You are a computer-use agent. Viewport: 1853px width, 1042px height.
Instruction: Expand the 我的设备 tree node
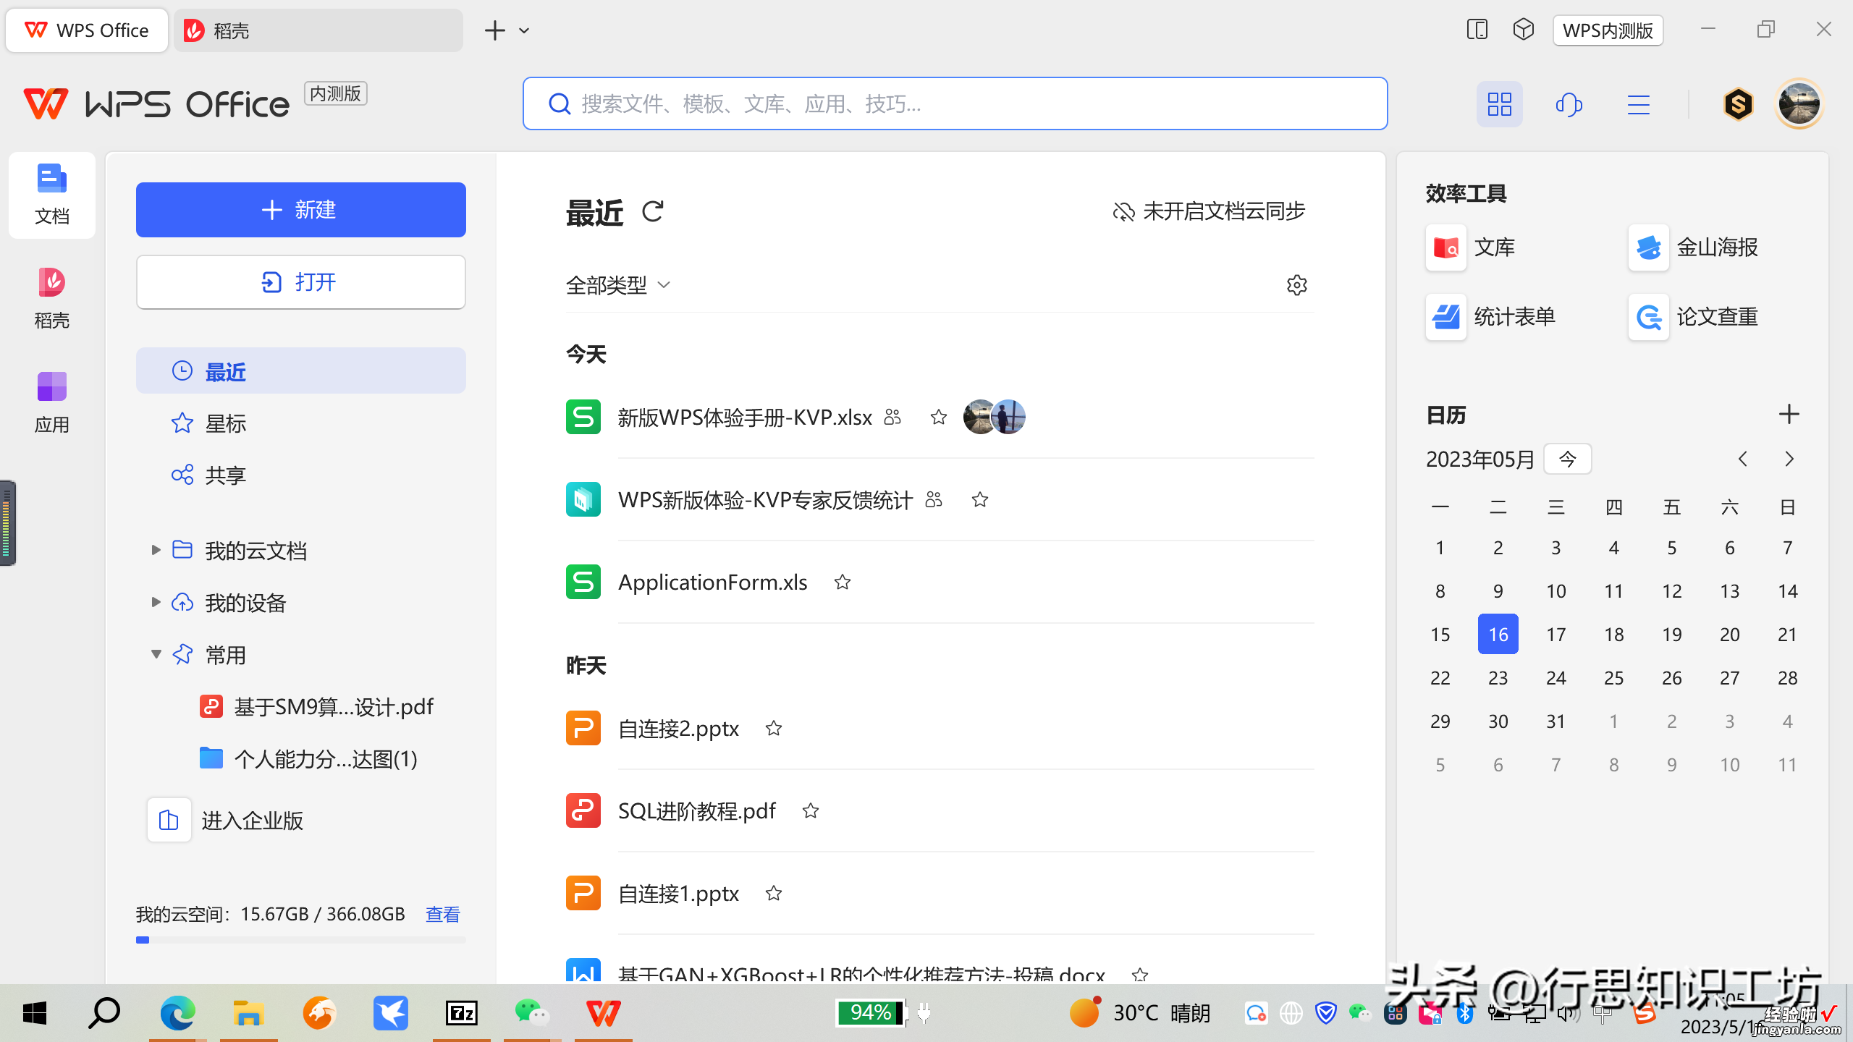(x=156, y=603)
